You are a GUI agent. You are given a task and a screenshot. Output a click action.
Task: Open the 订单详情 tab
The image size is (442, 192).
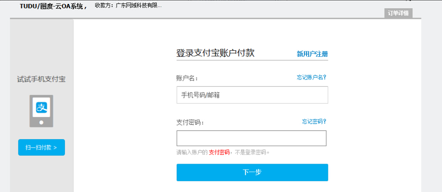coord(398,13)
